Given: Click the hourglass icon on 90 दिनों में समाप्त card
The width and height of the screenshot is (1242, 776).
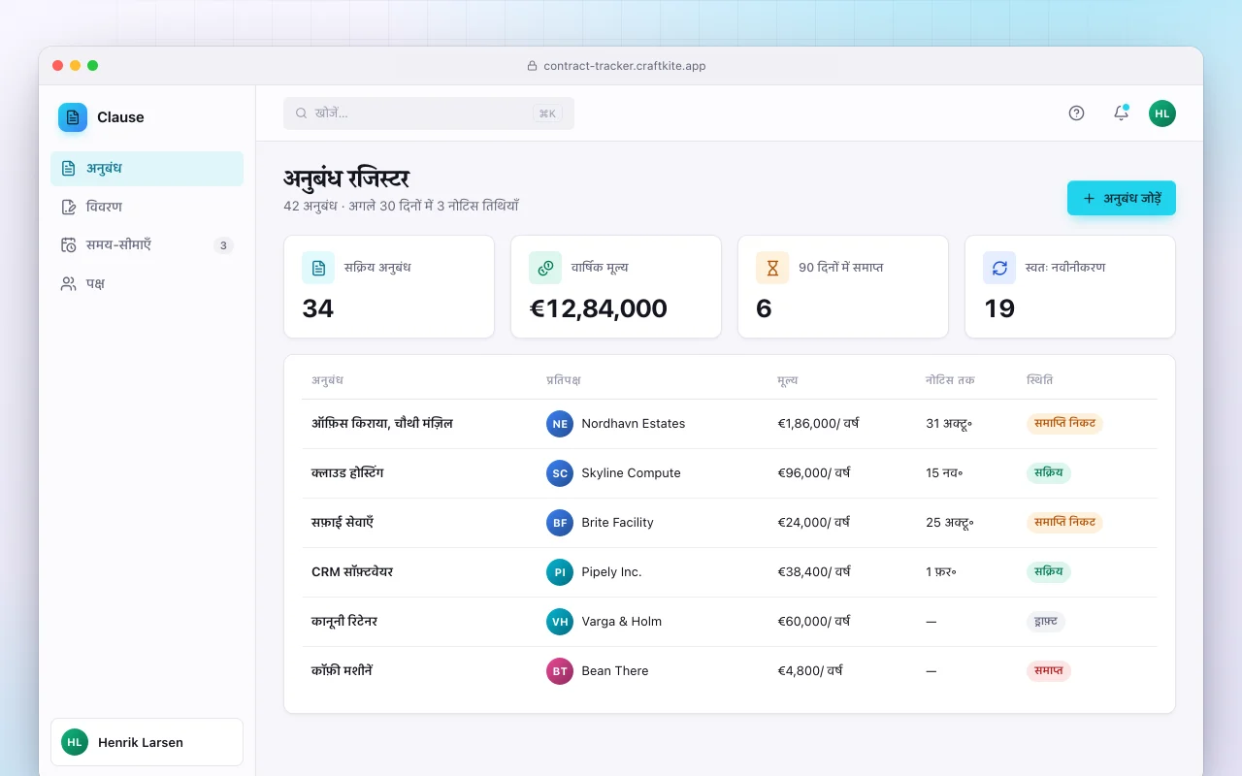Looking at the screenshot, I should pyautogui.click(x=772, y=268).
